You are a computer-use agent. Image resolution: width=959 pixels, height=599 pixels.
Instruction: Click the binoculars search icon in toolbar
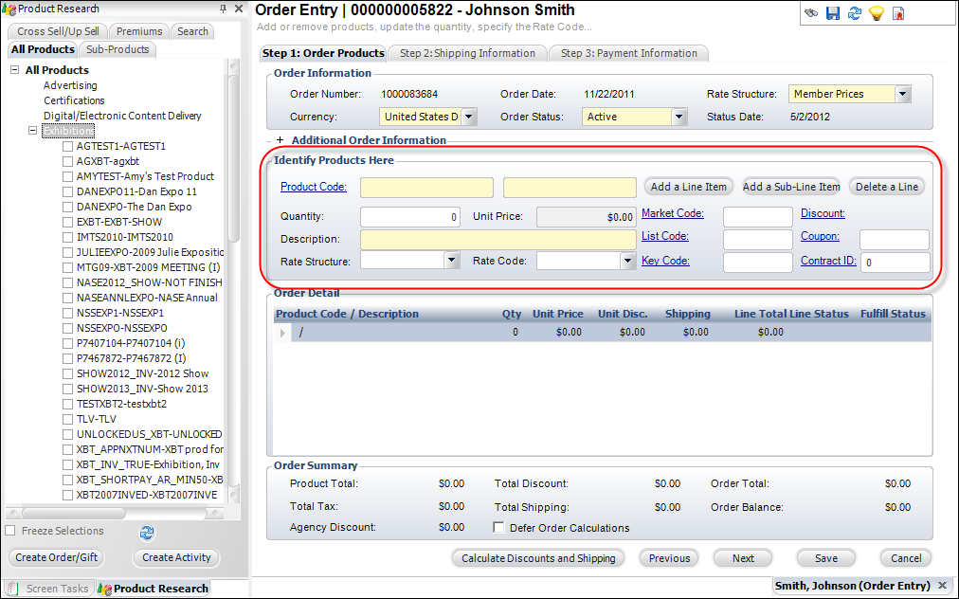click(x=811, y=13)
